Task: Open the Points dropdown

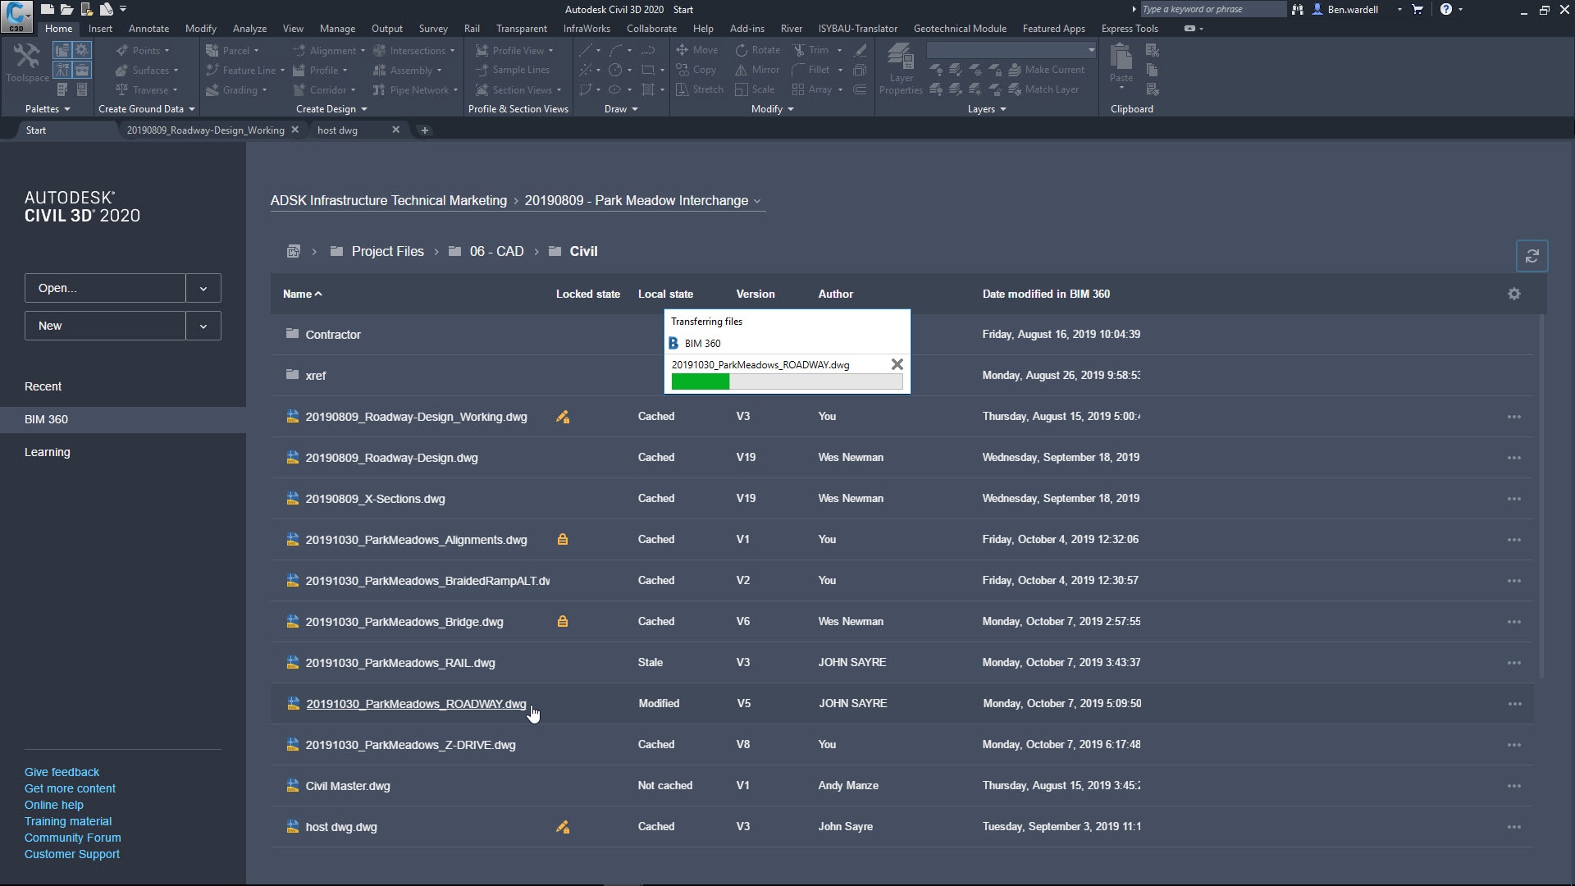Action: click(x=142, y=50)
